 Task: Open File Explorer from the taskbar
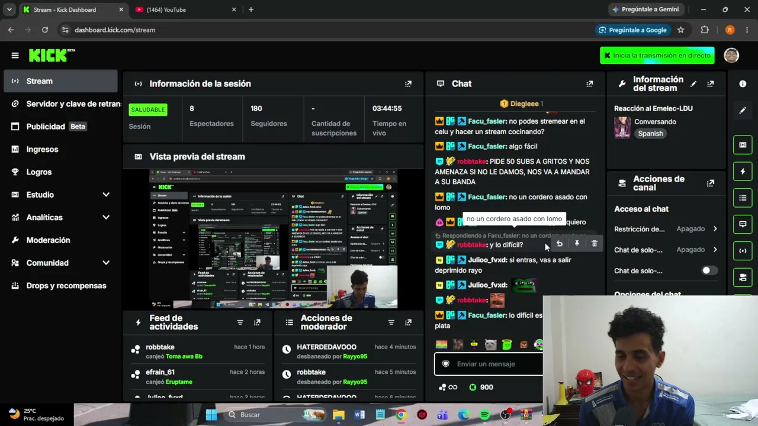[x=338, y=415]
